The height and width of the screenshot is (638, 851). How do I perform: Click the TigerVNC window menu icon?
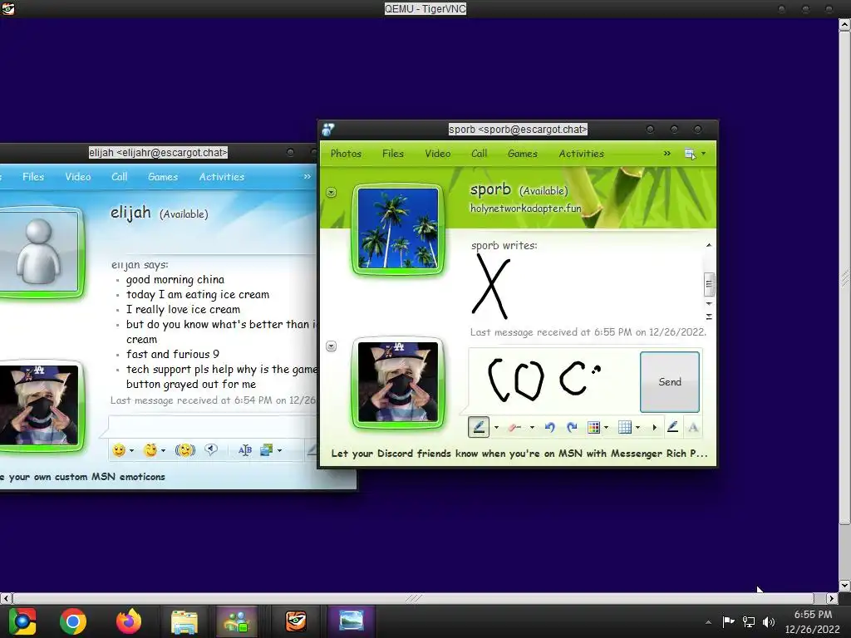8,8
